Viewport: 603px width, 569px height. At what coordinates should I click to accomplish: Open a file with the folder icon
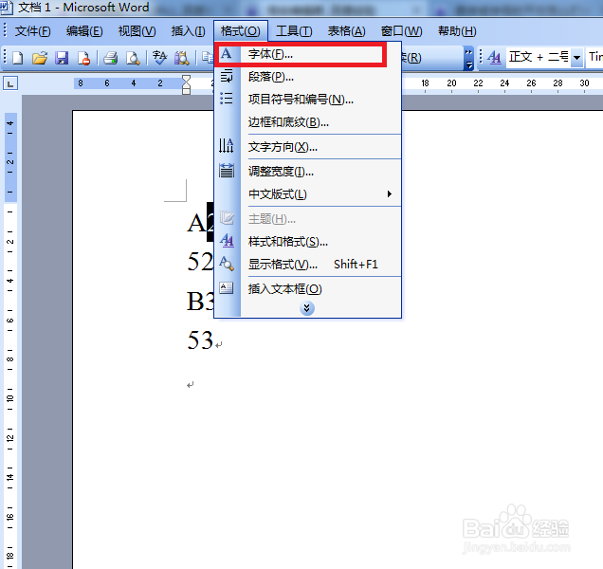40,58
